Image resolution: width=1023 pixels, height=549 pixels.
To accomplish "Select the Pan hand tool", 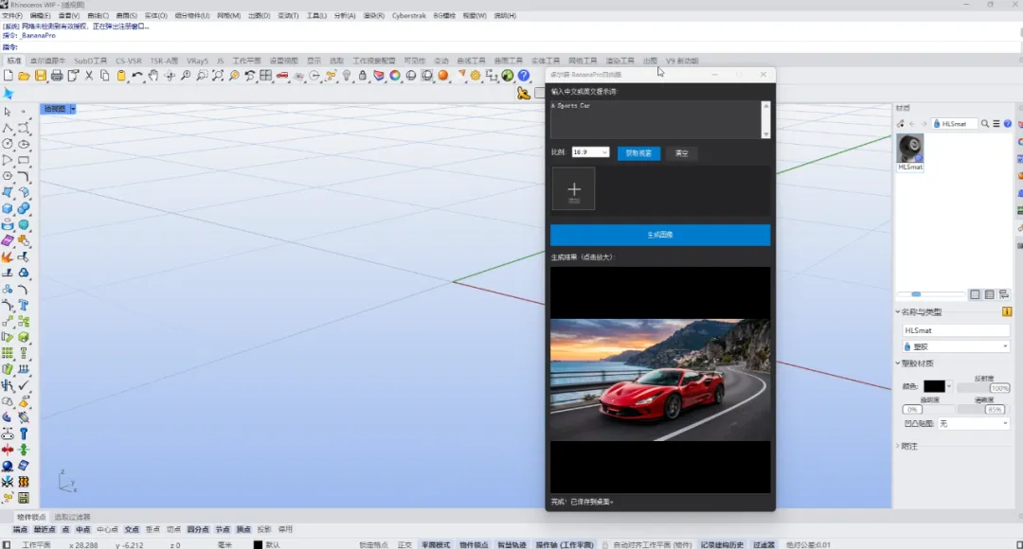I will (x=153, y=76).
